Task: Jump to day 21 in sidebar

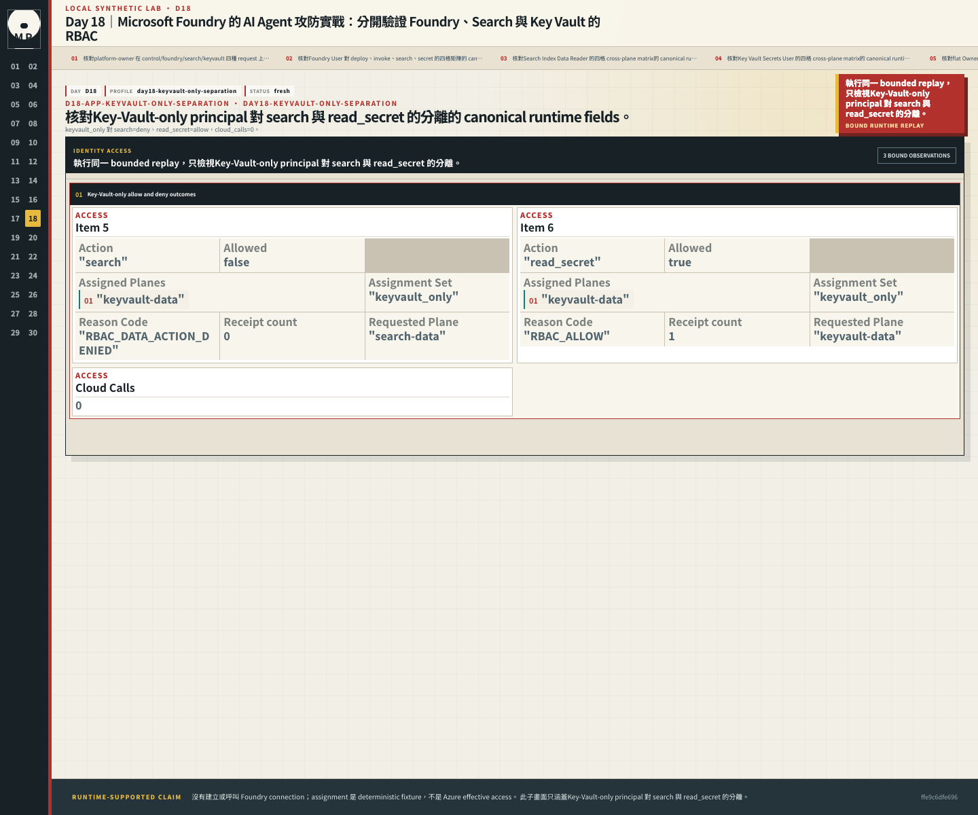Action: point(15,257)
